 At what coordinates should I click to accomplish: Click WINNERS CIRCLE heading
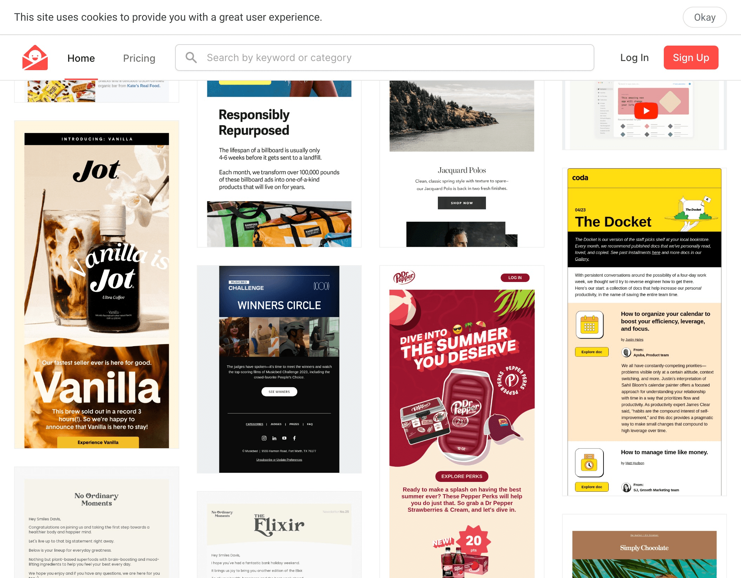279,305
